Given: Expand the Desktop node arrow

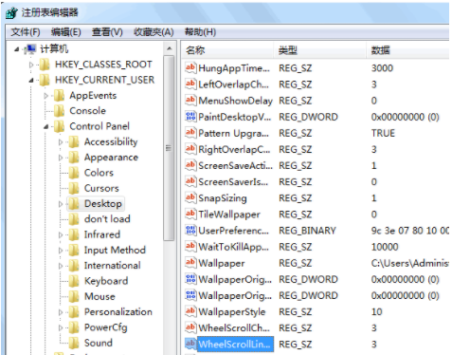Looking at the screenshot, I should point(61,204).
